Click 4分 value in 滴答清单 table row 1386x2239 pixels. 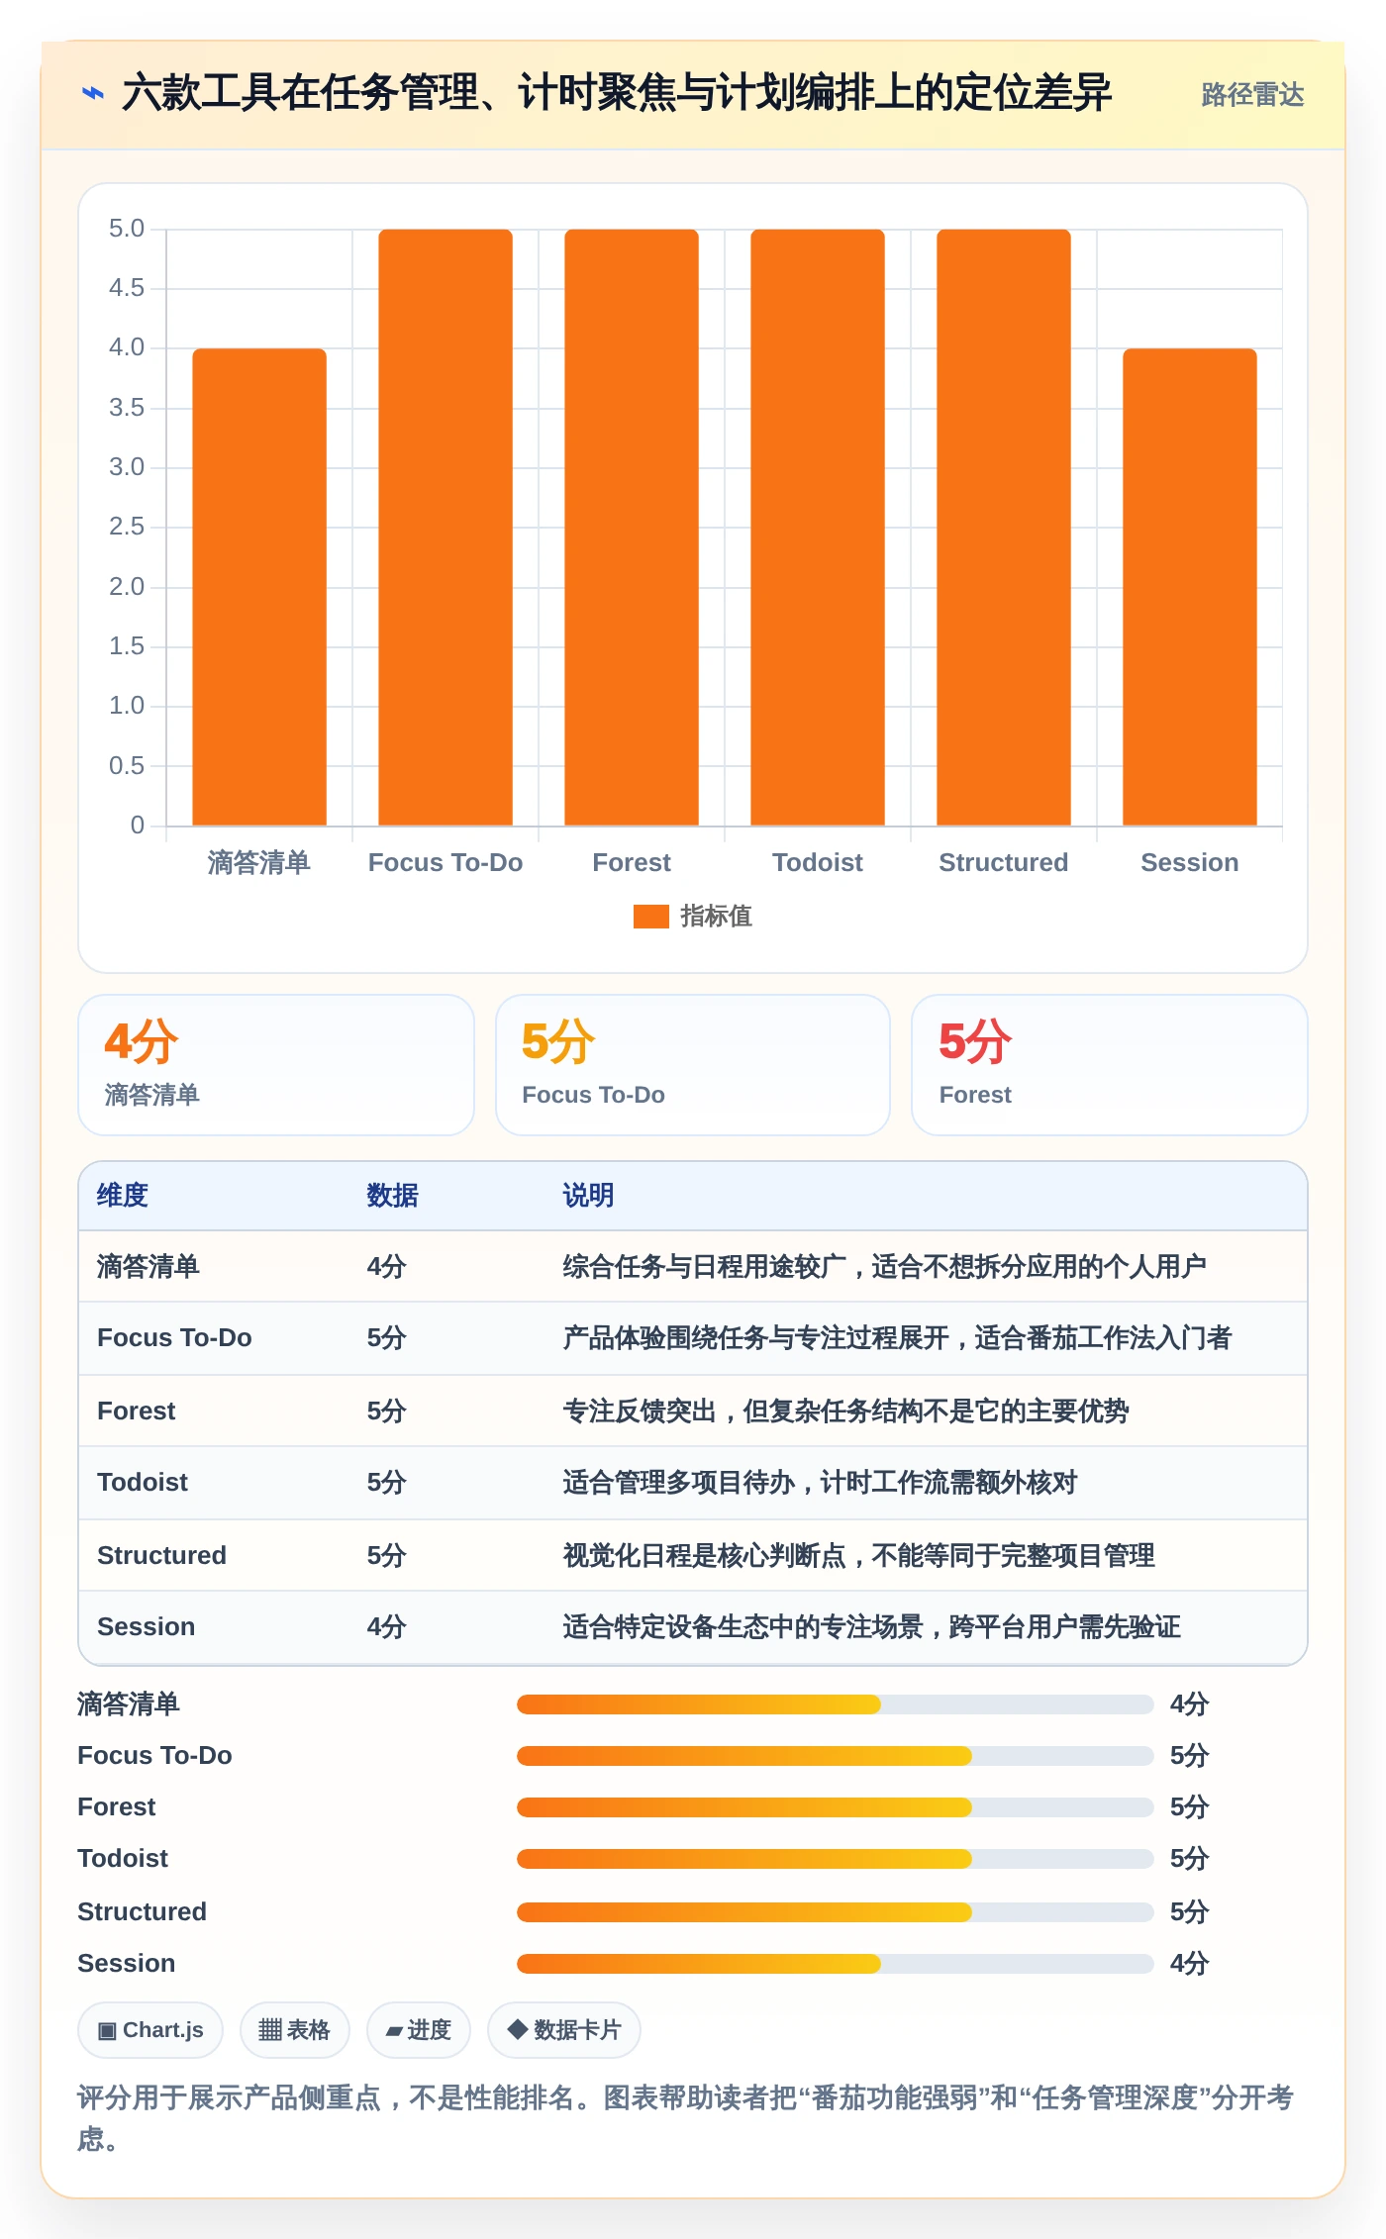coord(386,1267)
